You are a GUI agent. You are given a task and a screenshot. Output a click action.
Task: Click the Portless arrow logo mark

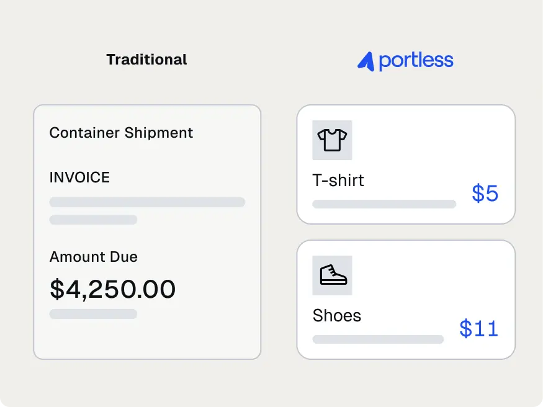pyautogui.click(x=366, y=61)
